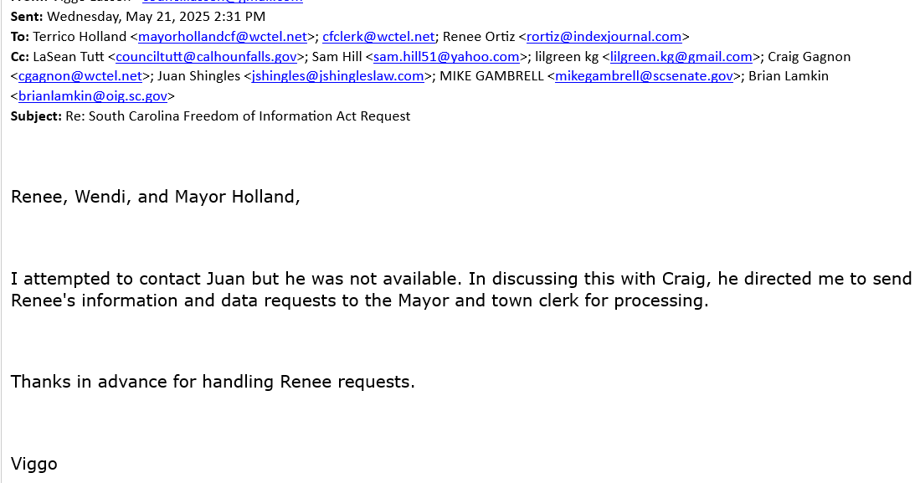The image size is (920, 483).
Task: Click Juan Shingles' jshingles@jshingleslaw.com link
Action: click(x=337, y=77)
